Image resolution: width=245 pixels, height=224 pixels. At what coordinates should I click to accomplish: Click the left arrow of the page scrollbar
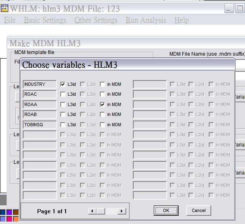(x=92, y=211)
